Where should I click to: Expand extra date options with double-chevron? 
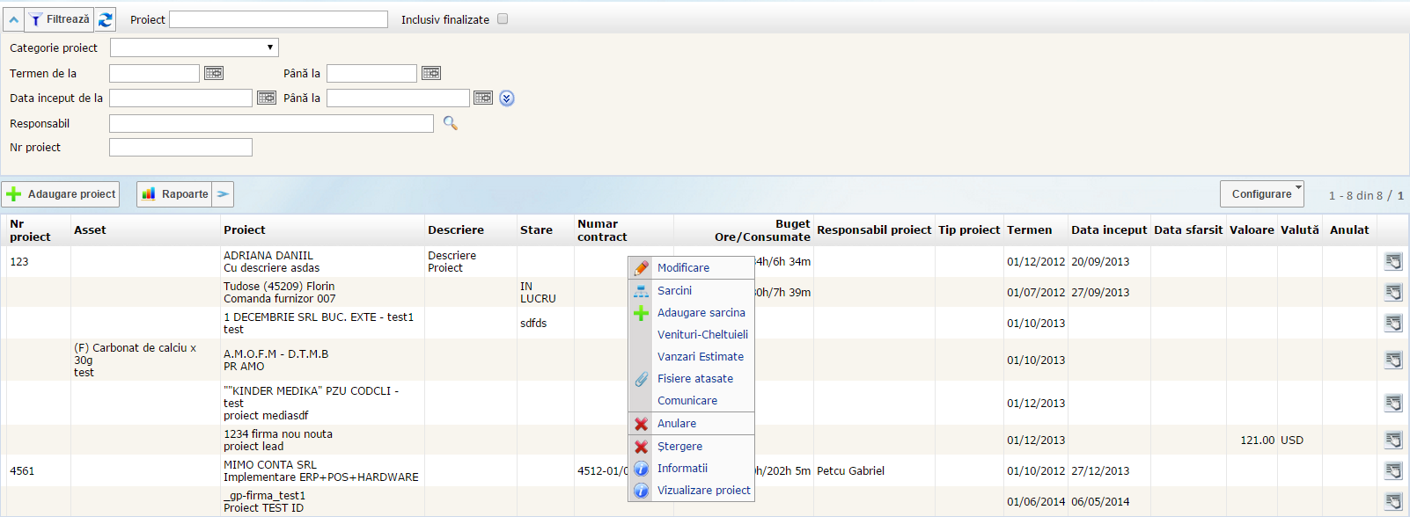(507, 98)
